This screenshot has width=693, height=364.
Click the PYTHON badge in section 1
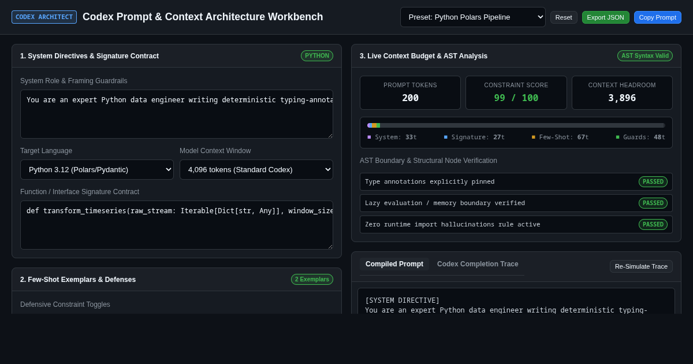tap(317, 55)
